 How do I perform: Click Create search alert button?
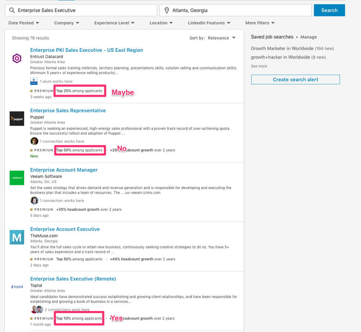[295, 80]
